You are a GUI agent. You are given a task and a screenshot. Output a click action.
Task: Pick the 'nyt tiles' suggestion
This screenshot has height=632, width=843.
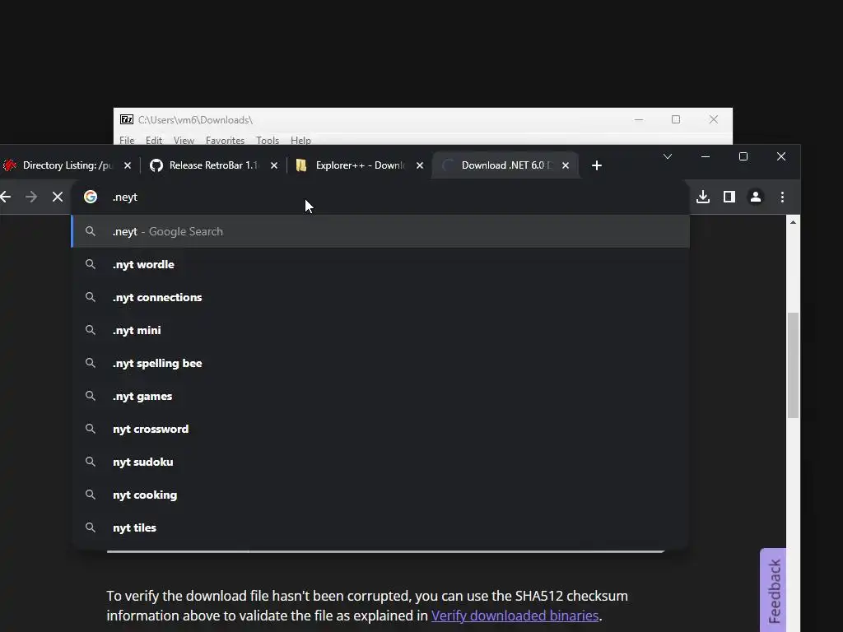click(380, 527)
